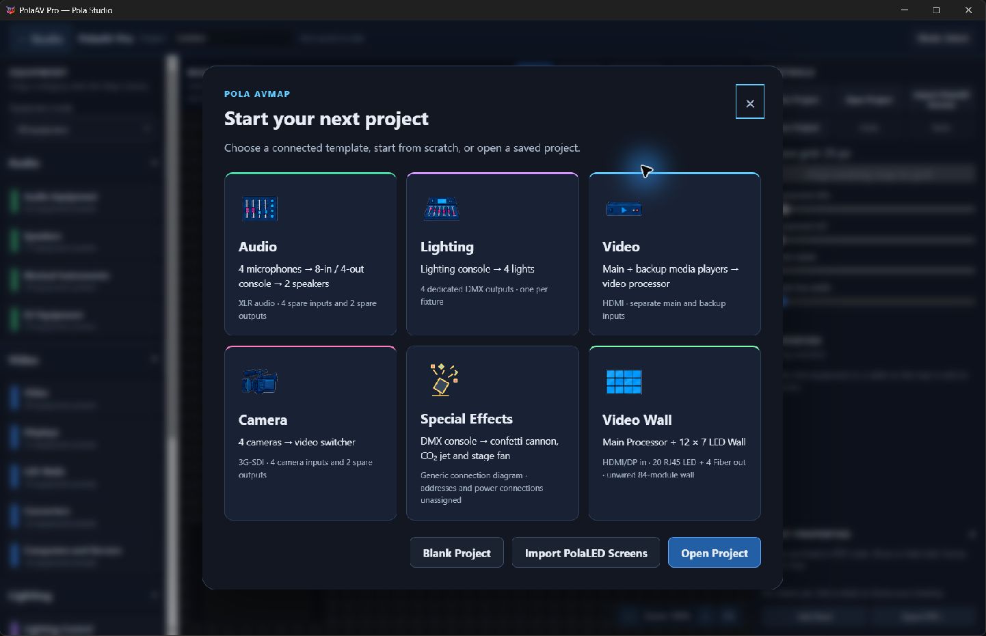Click "DMX console → confetti cannon" text
986x636 pixels.
490,448
